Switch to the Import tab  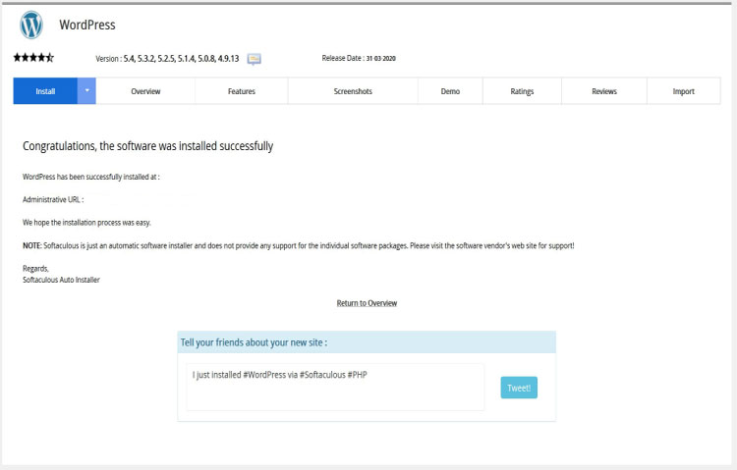[x=683, y=91]
